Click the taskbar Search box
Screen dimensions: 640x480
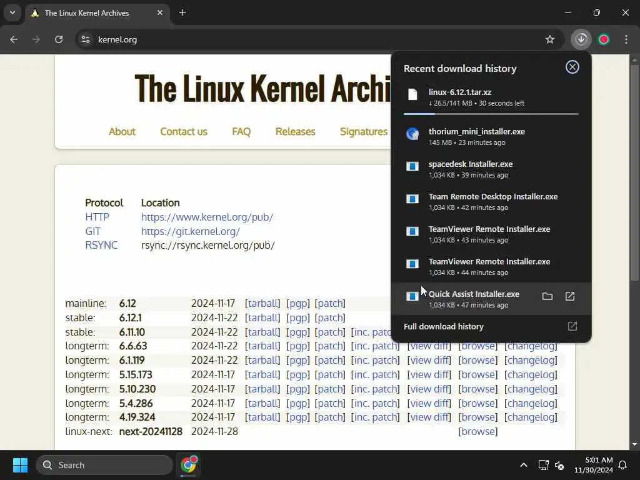pyautogui.click(x=104, y=465)
